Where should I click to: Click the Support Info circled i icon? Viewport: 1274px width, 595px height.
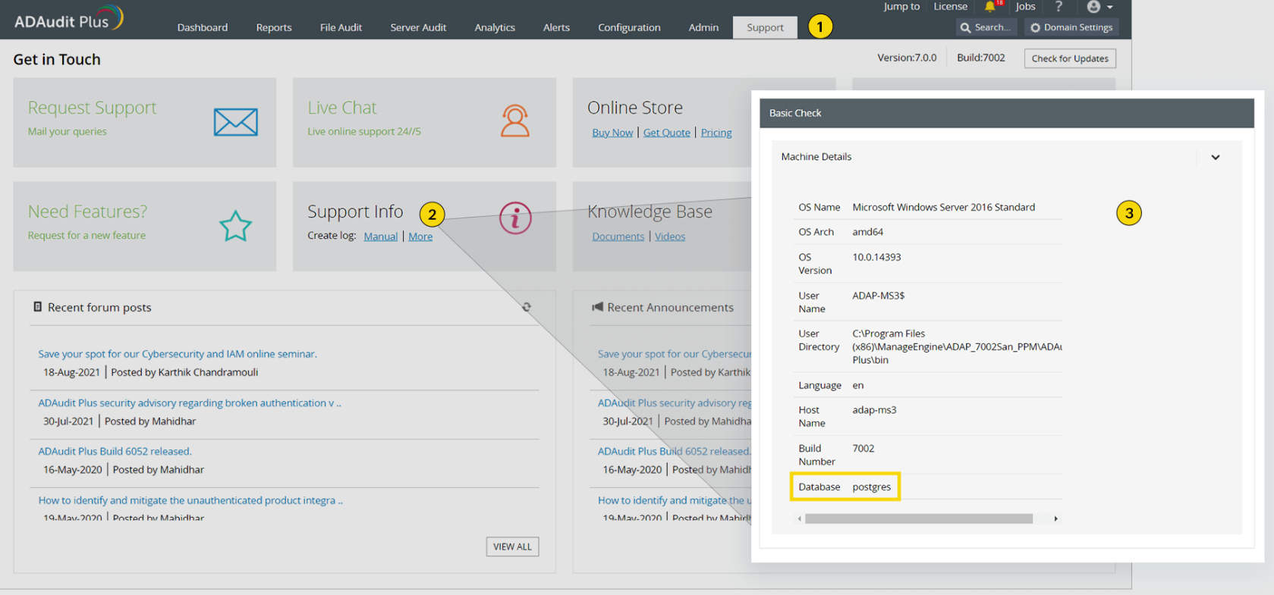pyautogui.click(x=515, y=218)
